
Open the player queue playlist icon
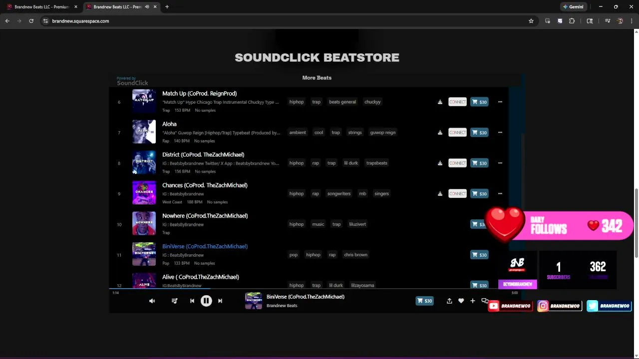click(x=174, y=301)
